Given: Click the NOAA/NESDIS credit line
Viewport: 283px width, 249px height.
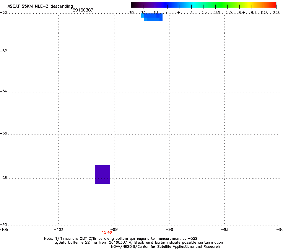Looking at the screenshot, I should click(165, 247).
